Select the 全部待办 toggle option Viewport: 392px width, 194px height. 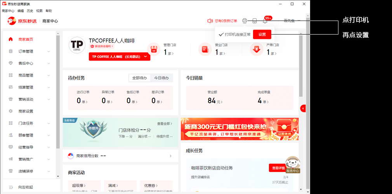pos(139,78)
